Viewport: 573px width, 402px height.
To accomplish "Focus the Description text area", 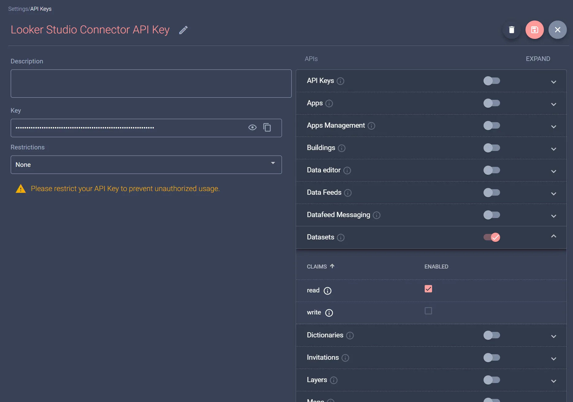I will coord(151,84).
